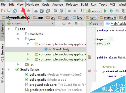126x93 pixels.
Task: Click the Make Project build icon
Action: click(x=82, y=11)
